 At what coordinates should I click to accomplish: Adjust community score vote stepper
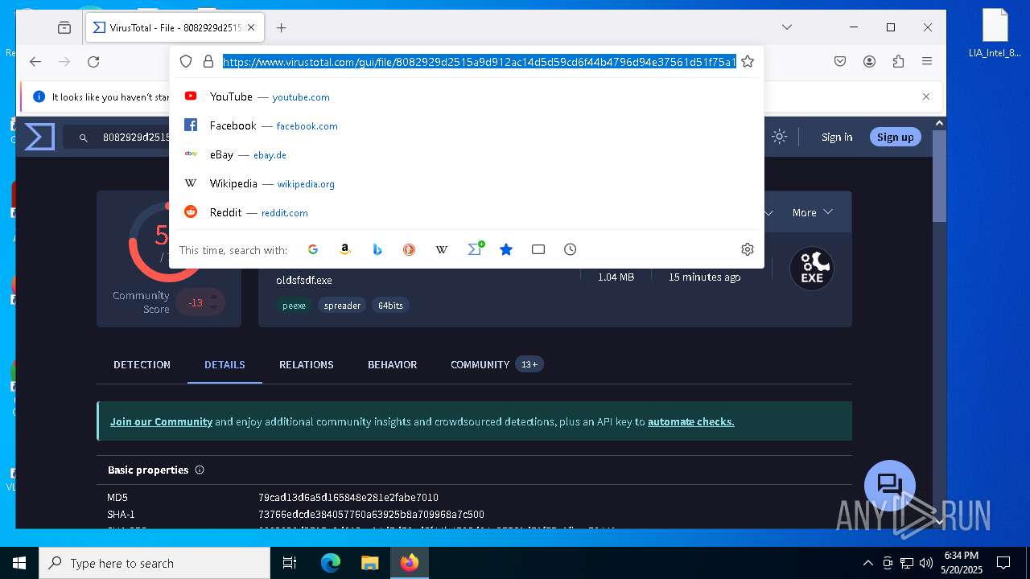(213, 302)
